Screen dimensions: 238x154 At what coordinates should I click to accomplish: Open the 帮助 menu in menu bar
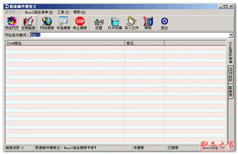coord(79,12)
